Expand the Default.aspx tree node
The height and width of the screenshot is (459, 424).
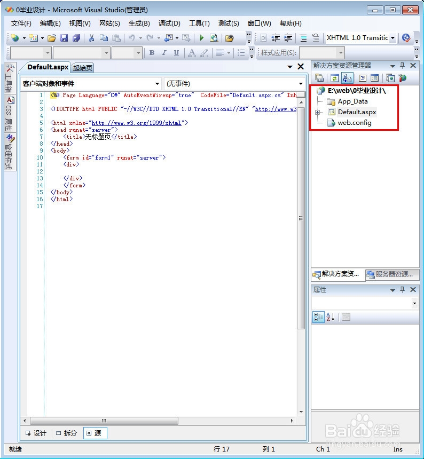(x=317, y=112)
